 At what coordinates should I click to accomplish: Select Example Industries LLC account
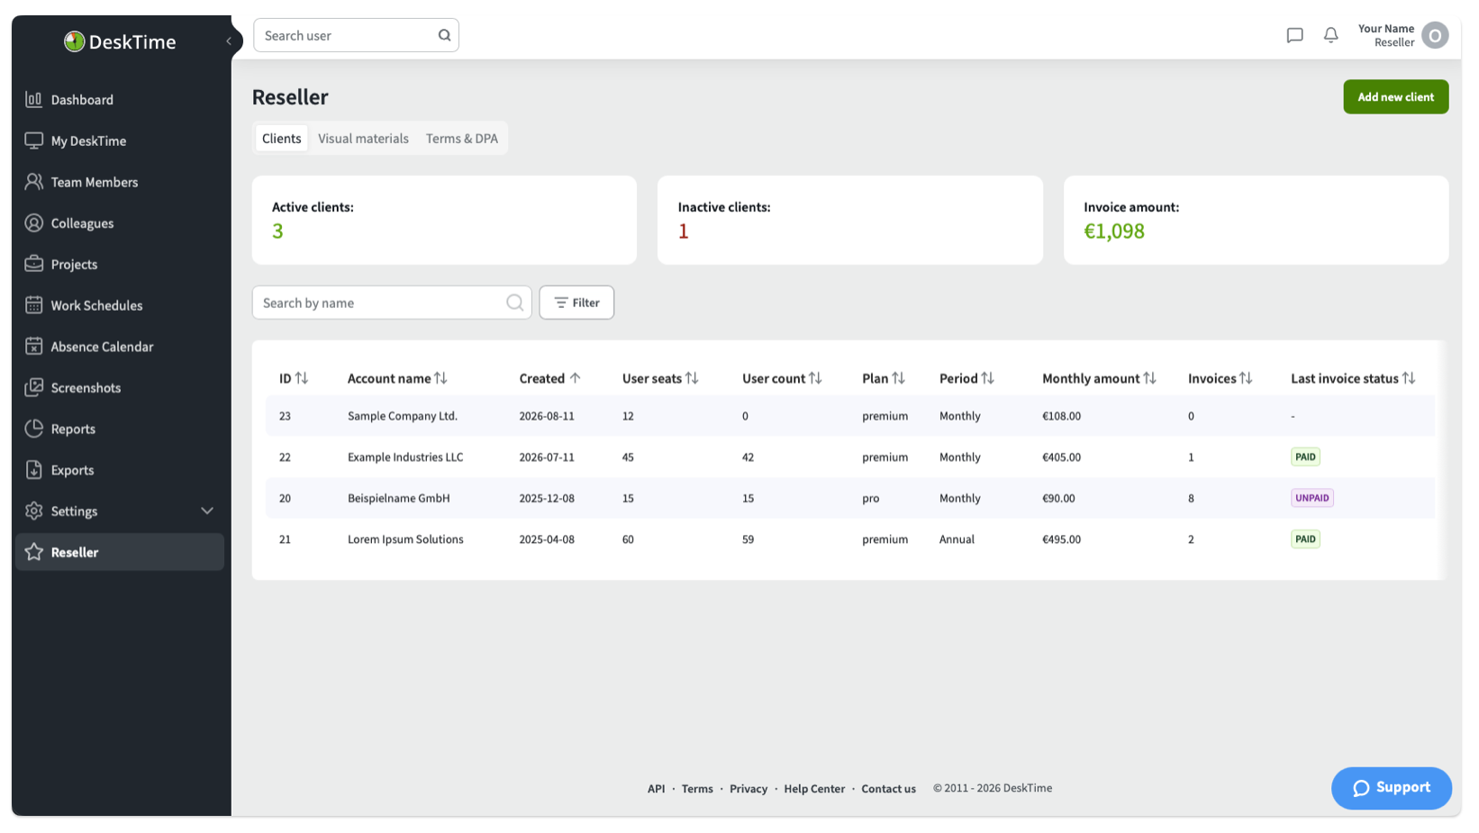pos(405,457)
